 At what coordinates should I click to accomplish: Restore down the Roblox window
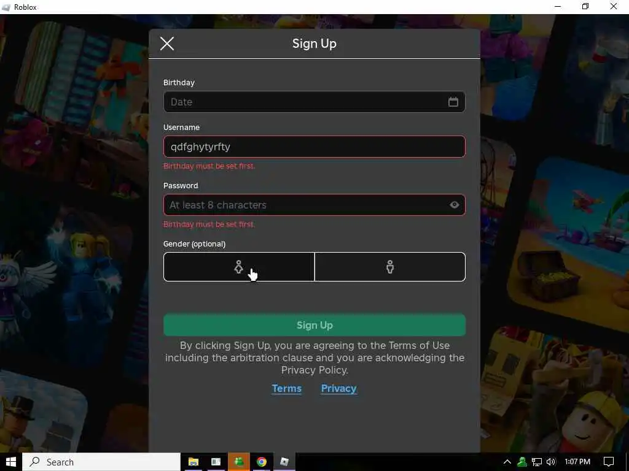tap(585, 7)
